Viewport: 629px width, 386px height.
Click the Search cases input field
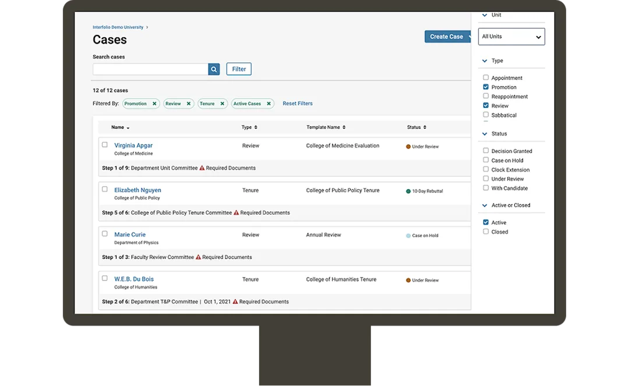tap(150, 69)
